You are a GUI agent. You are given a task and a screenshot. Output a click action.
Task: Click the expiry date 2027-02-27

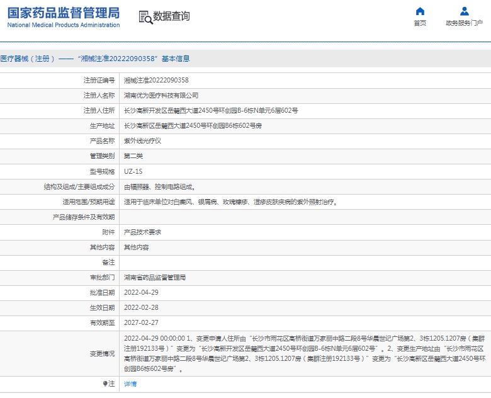(x=141, y=323)
